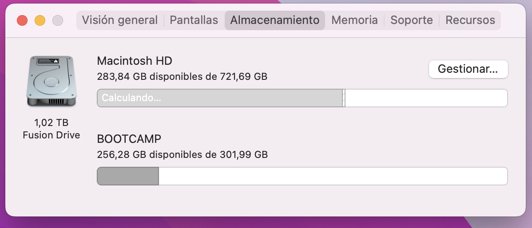Click the BOOTCAMP volume name

point(129,139)
